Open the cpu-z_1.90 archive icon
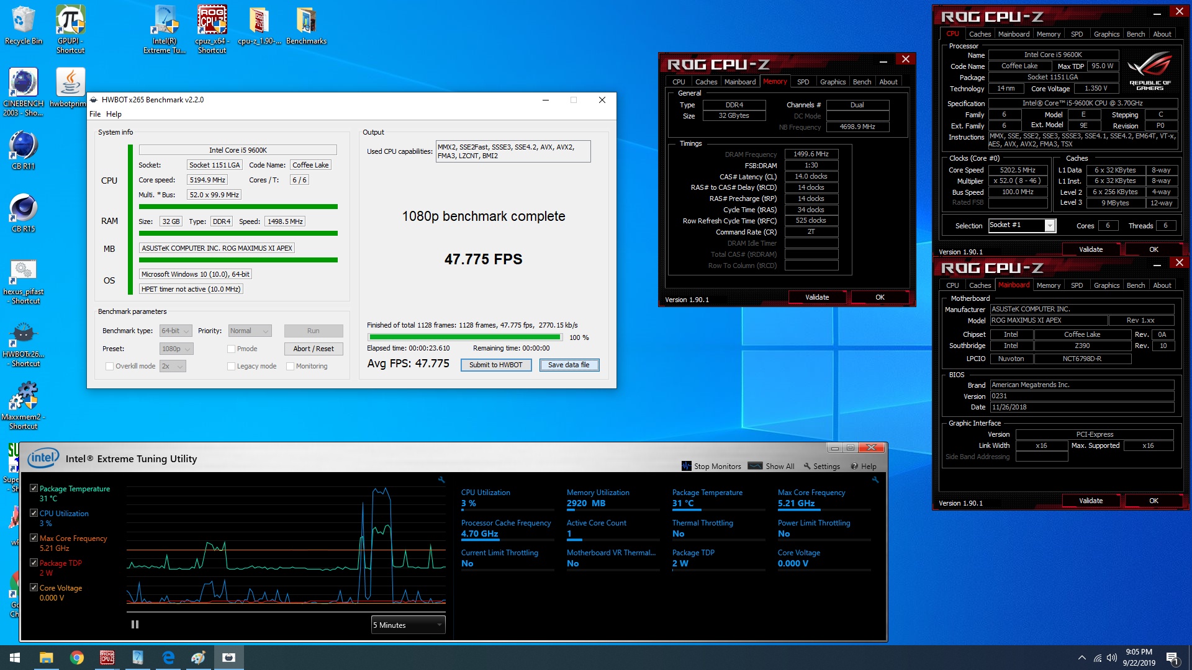The height and width of the screenshot is (670, 1192). click(x=259, y=25)
